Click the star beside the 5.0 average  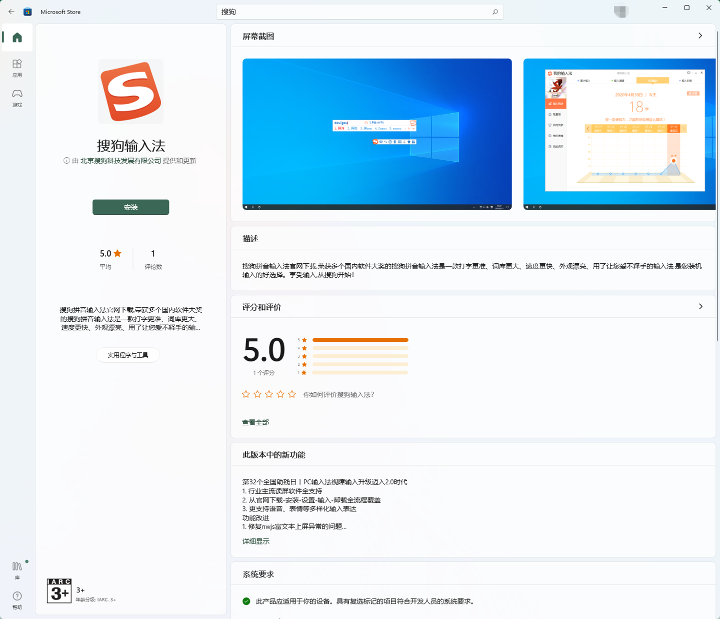[x=118, y=253]
